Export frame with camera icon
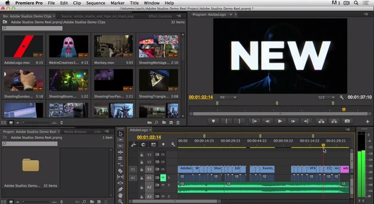The image size is (374, 204). click(x=347, y=121)
